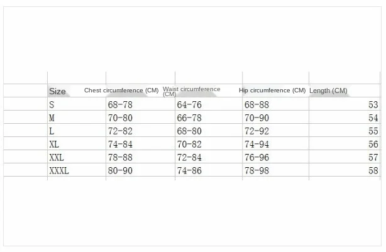Click hip value 76-96 in XXL row
This screenshot has height=252, width=386.
coord(256,158)
